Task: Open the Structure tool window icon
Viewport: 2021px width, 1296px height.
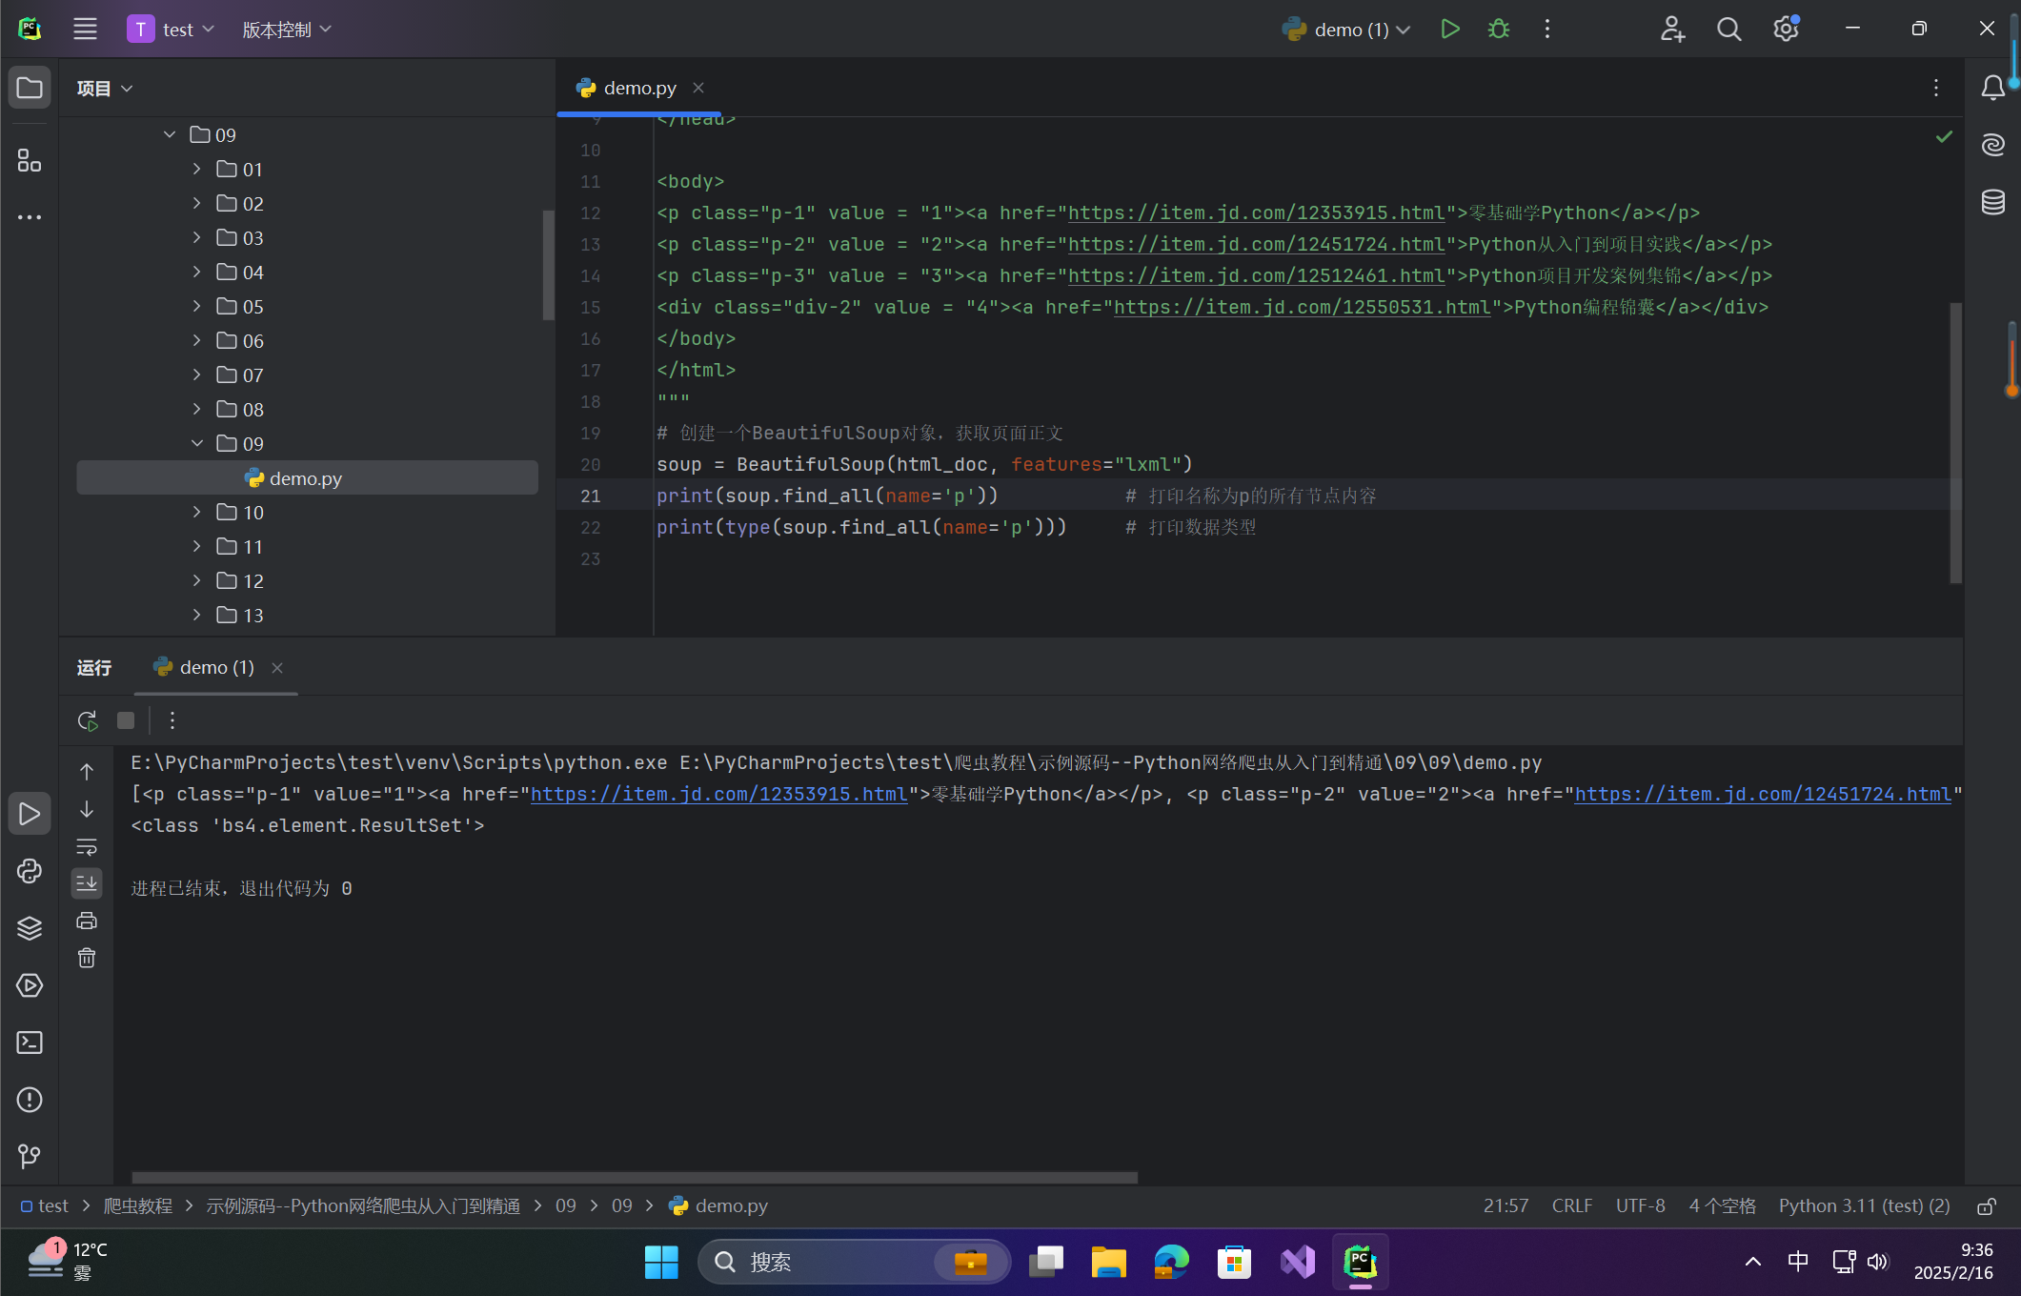Action: (30, 160)
